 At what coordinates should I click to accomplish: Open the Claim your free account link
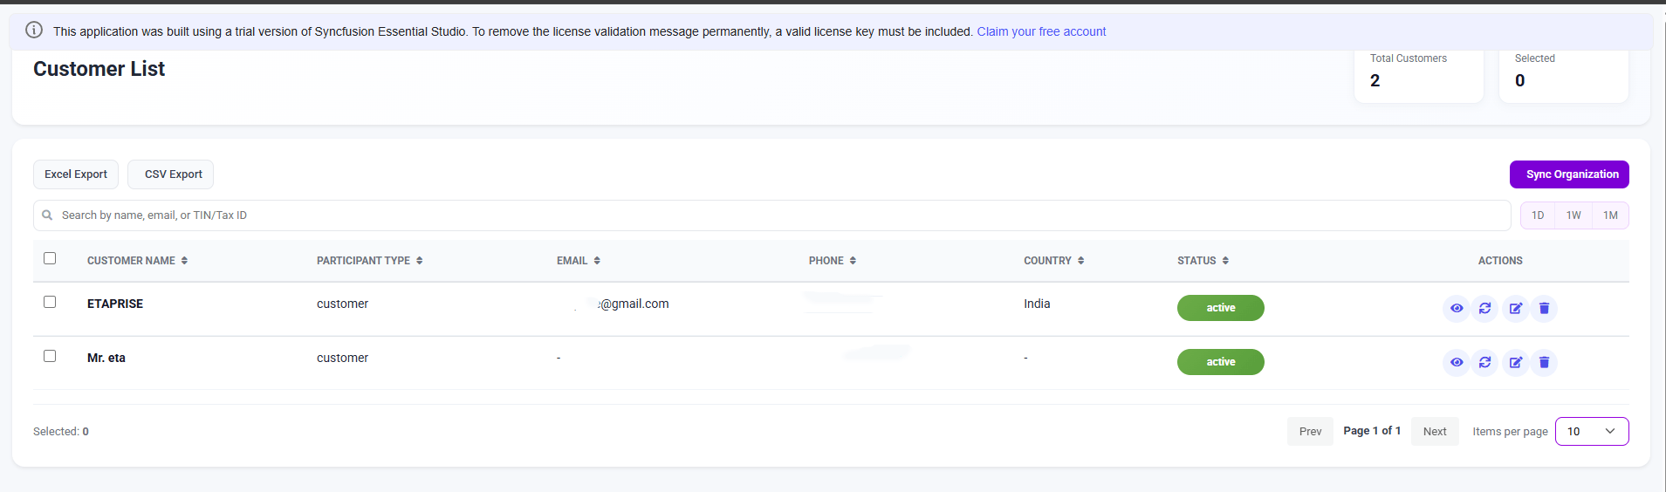1041,31
